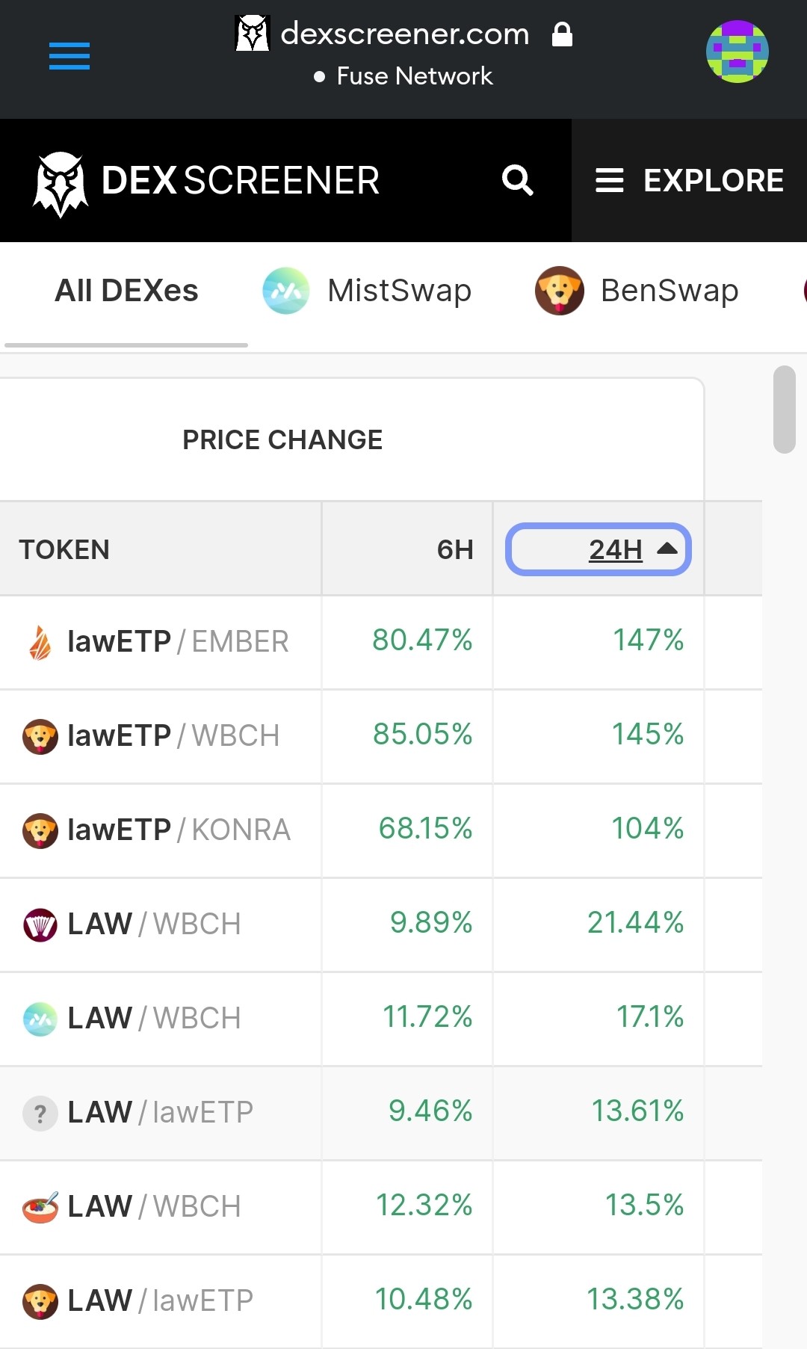Click the lawETP/EMBER flame icon

(x=40, y=643)
